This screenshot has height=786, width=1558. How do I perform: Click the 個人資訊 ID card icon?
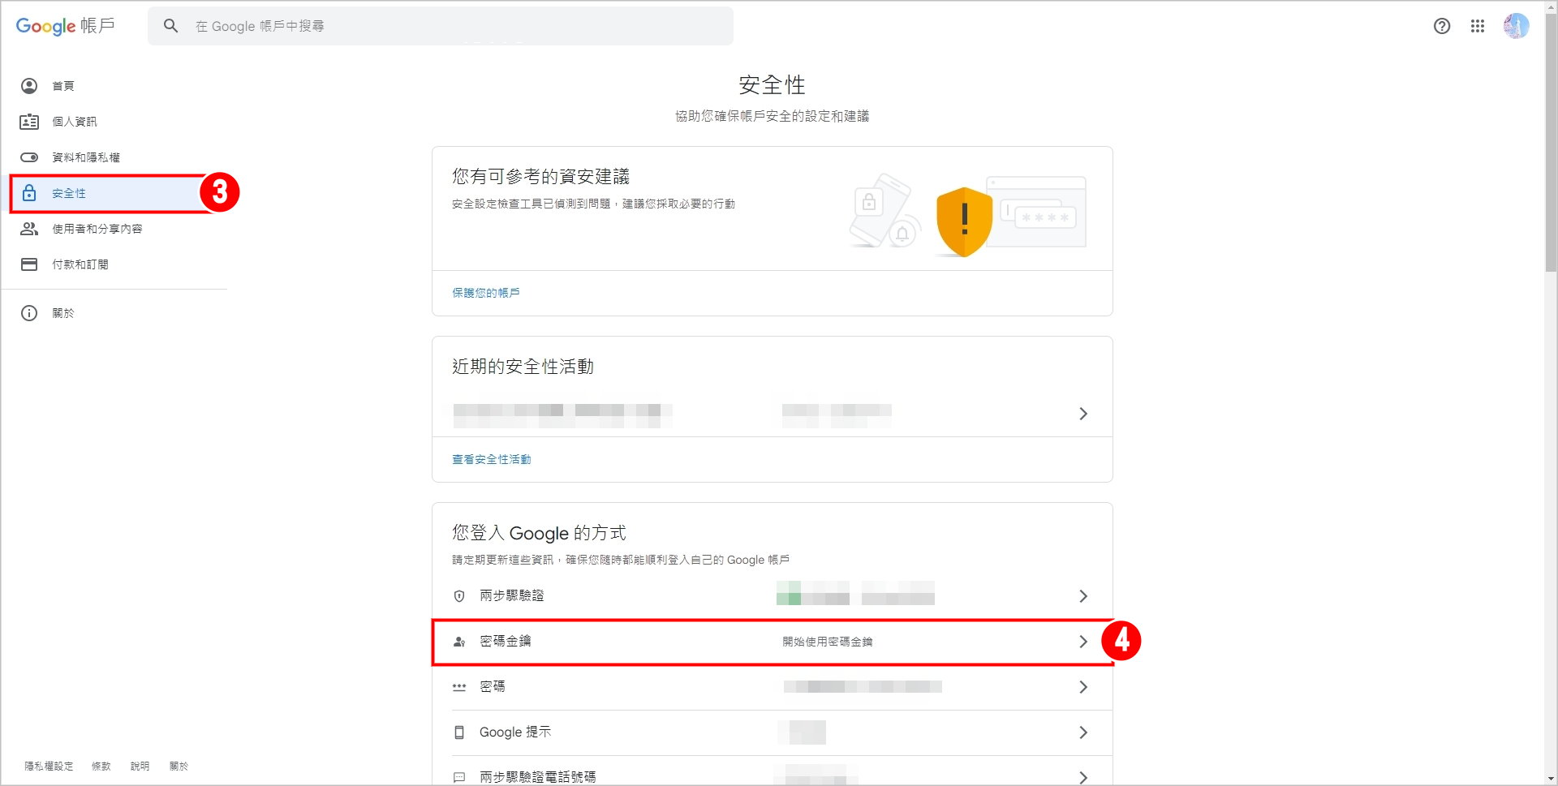pos(29,122)
